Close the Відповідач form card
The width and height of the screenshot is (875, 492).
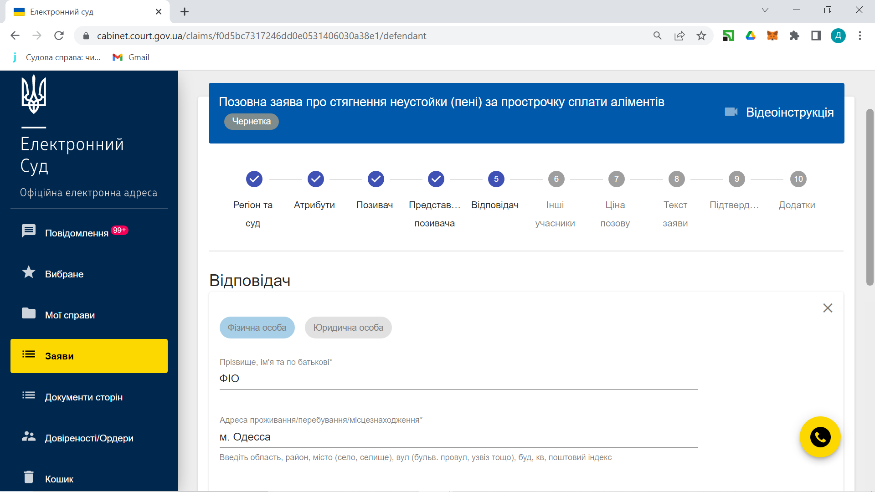(828, 308)
